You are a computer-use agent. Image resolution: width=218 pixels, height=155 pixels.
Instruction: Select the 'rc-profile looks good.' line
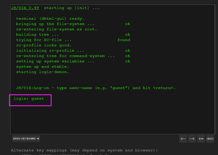tap(44, 45)
